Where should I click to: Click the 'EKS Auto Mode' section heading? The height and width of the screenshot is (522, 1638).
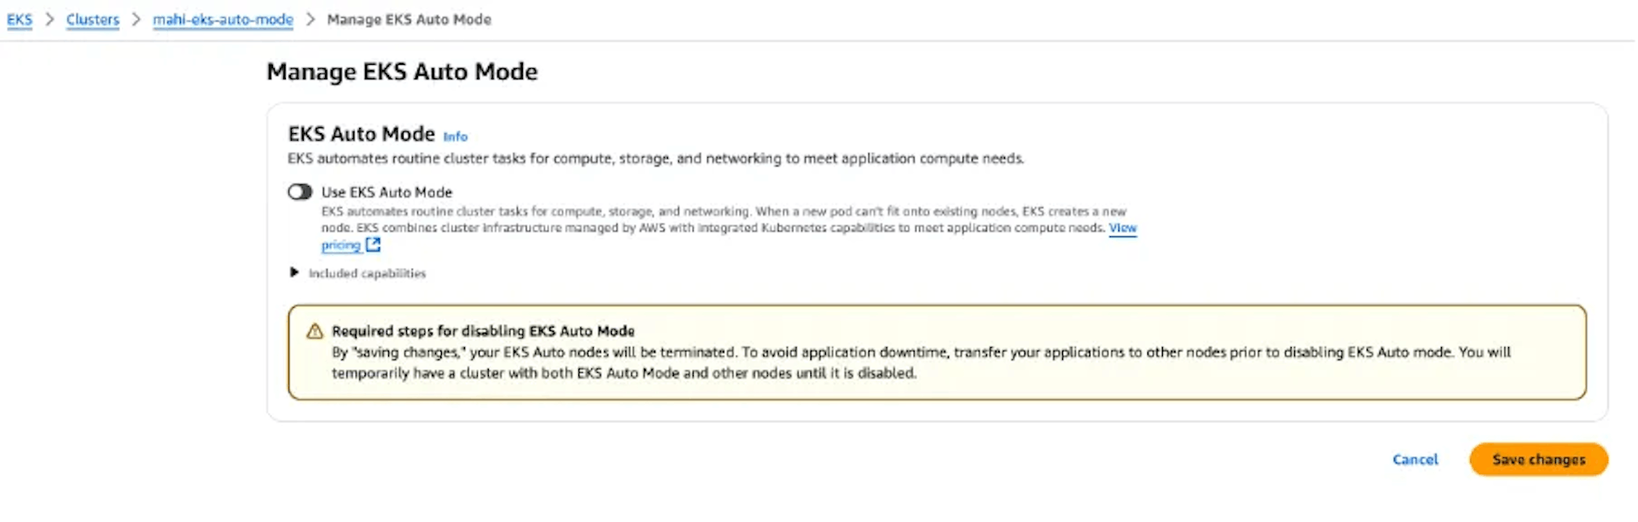[362, 134]
